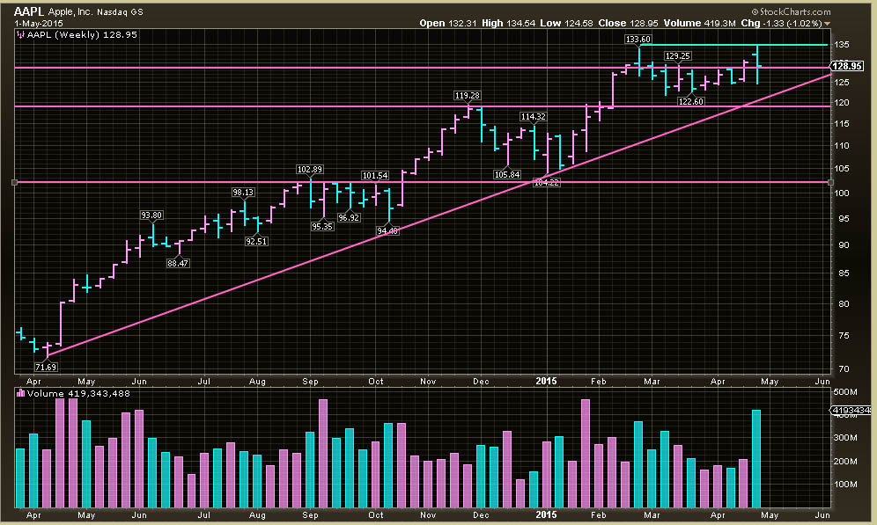
Task: Select the 101.54 price label
Action: pos(375,175)
